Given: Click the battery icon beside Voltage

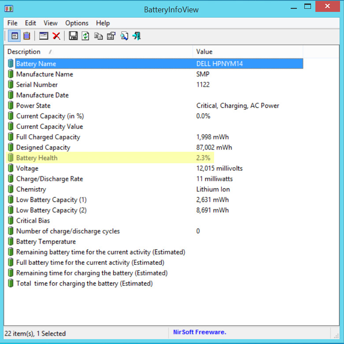Looking at the screenshot, I should pos(11,168).
